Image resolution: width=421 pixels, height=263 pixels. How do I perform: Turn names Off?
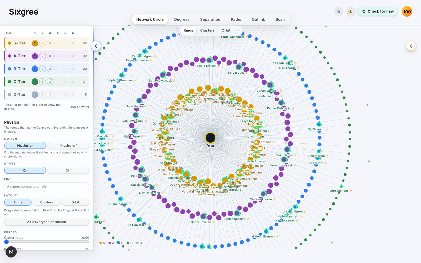pyautogui.click(x=68, y=170)
